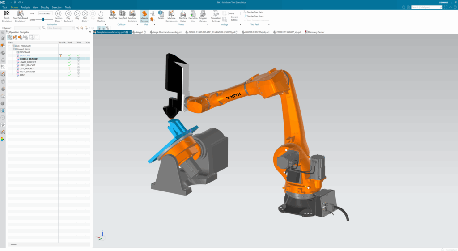
Task: Select the LEFT_BRACKET operation
Action: [26, 68]
